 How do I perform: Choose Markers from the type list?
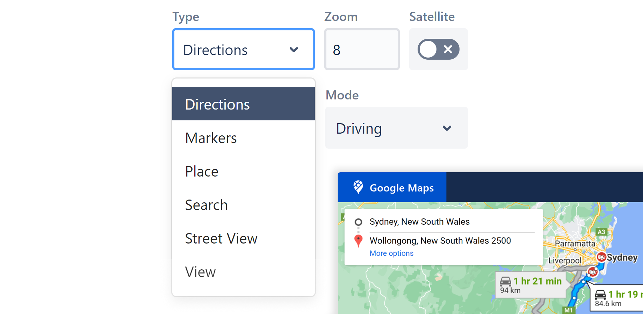[x=211, y=138]
